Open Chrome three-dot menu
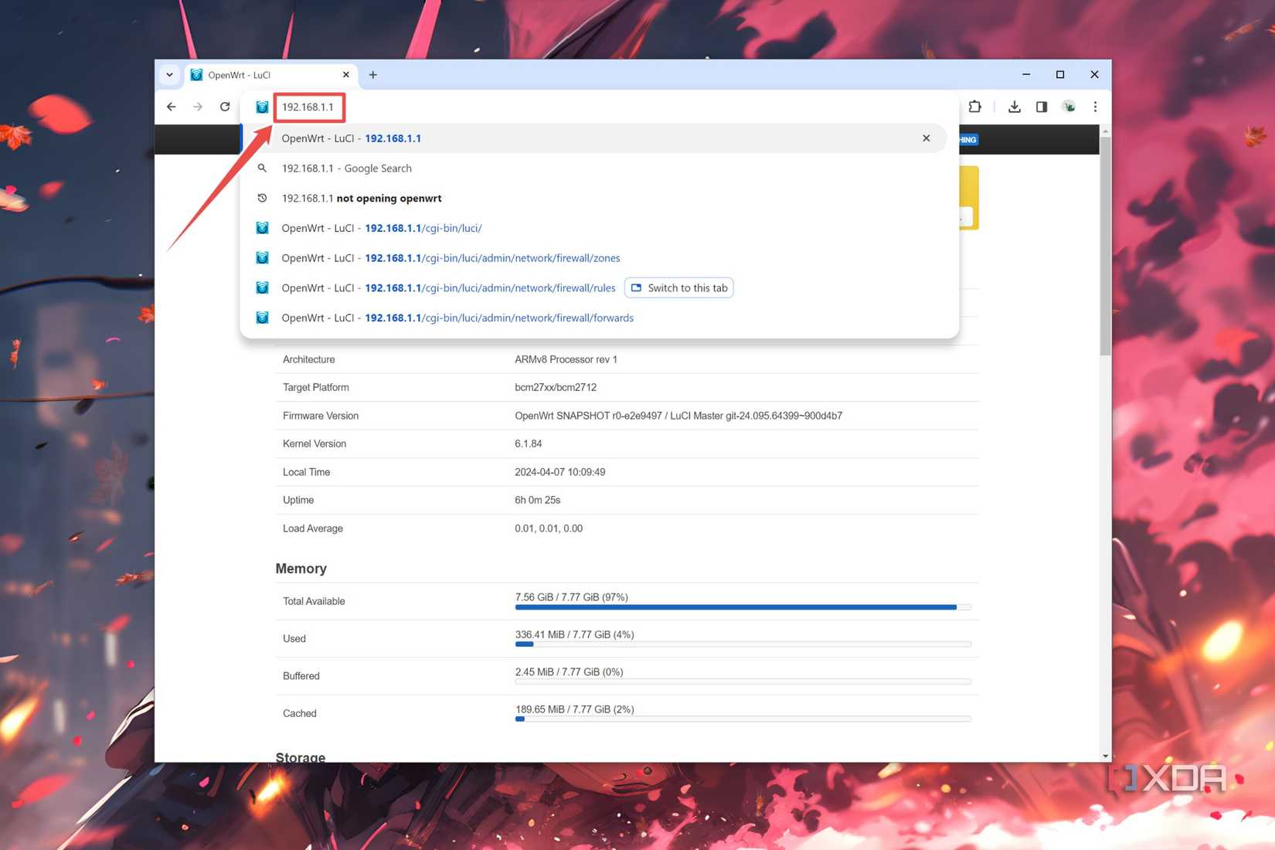 click(x=1095, y=107)
